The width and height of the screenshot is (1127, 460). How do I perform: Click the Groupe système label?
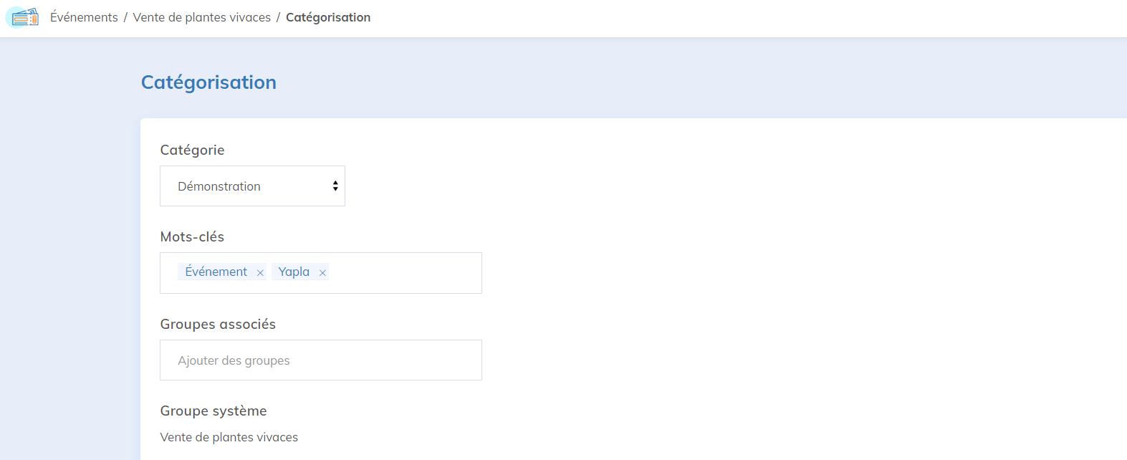coord(214,411)
